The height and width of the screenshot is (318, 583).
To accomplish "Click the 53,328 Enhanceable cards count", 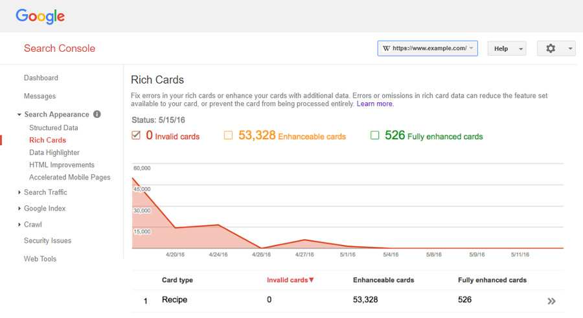I will point(257,135).
